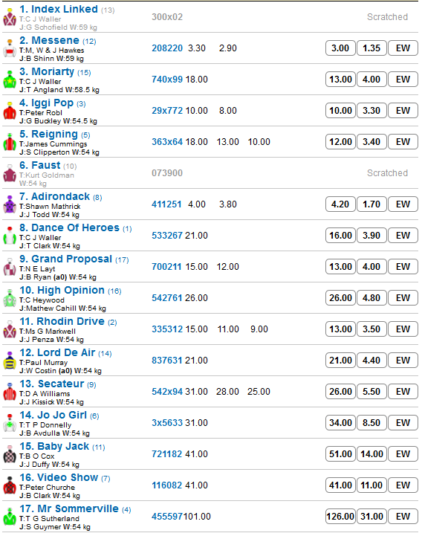Choose EW bet for Jo Jo Girl
Viewport: 422px width, 533px height.
click(x=403, y=423)
